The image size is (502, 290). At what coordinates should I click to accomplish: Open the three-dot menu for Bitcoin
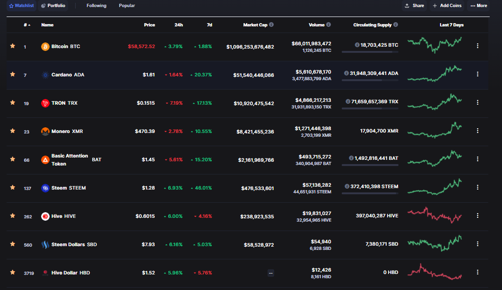click(x=477, y=46)
